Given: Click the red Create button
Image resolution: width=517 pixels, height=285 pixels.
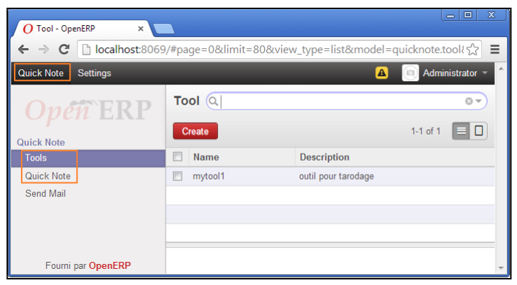Looking at the screenshot, I should tap(195, 131).
